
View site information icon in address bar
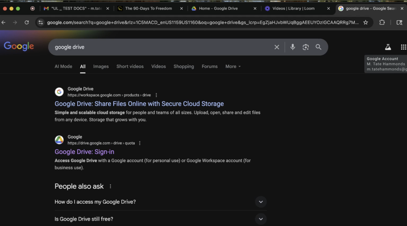point(41,23)
